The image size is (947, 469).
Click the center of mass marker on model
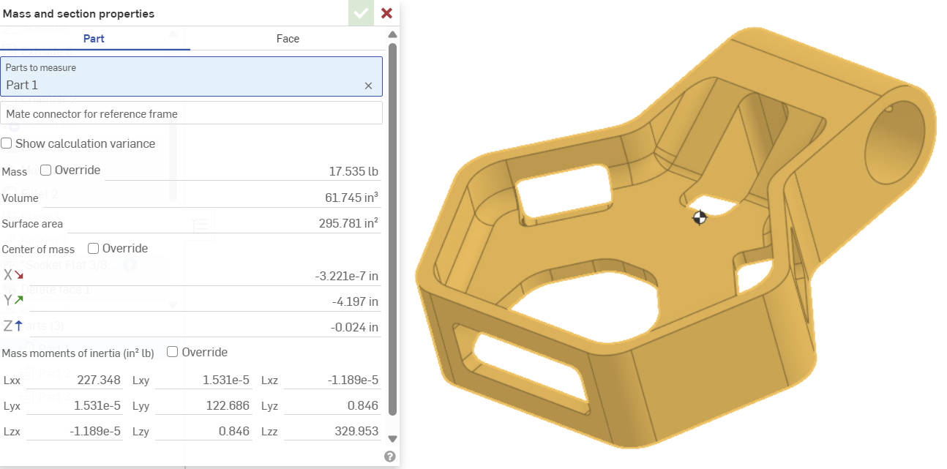tap(700, 217)
